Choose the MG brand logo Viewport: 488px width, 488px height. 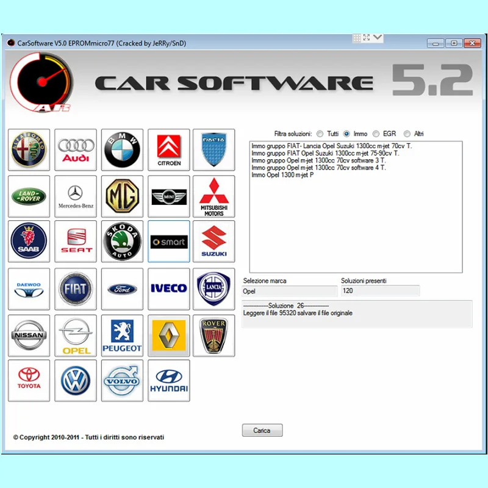123,196
